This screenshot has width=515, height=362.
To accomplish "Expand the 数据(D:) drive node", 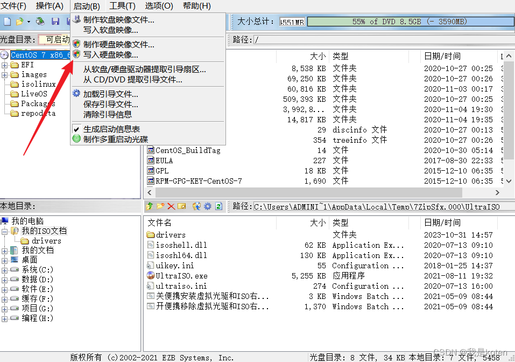I will (5, 280).
